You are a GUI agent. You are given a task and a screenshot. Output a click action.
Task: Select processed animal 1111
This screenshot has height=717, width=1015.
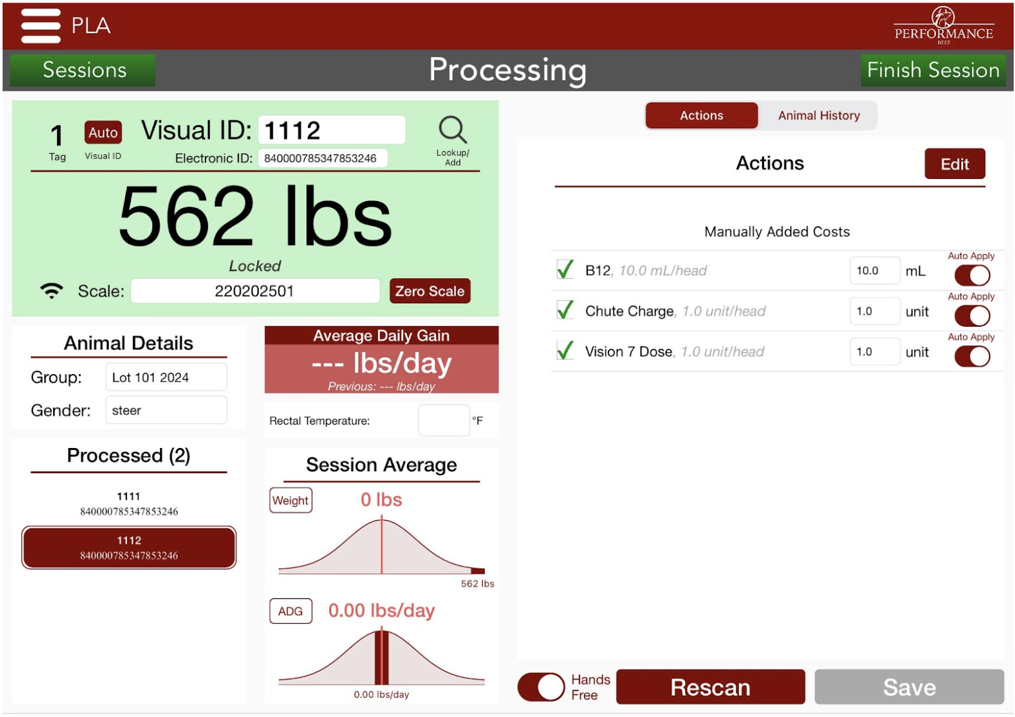[129, 504]
